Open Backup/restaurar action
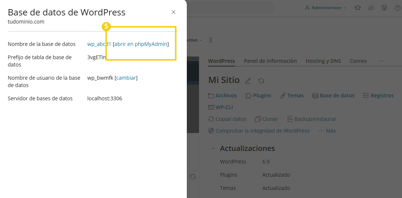The width and height of the screenshot is (402, 198). click(x=312, y=119)
